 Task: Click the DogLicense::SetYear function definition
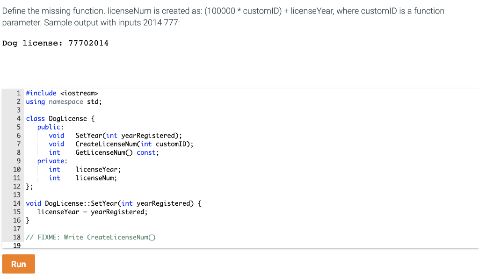[112, 203]
